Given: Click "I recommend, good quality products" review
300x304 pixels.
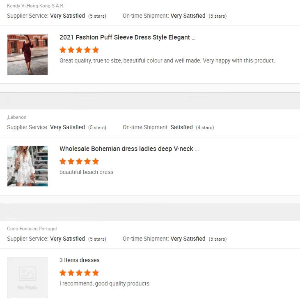Looking at the screenshot, I should pyautogui.click(x=104, y=283).
